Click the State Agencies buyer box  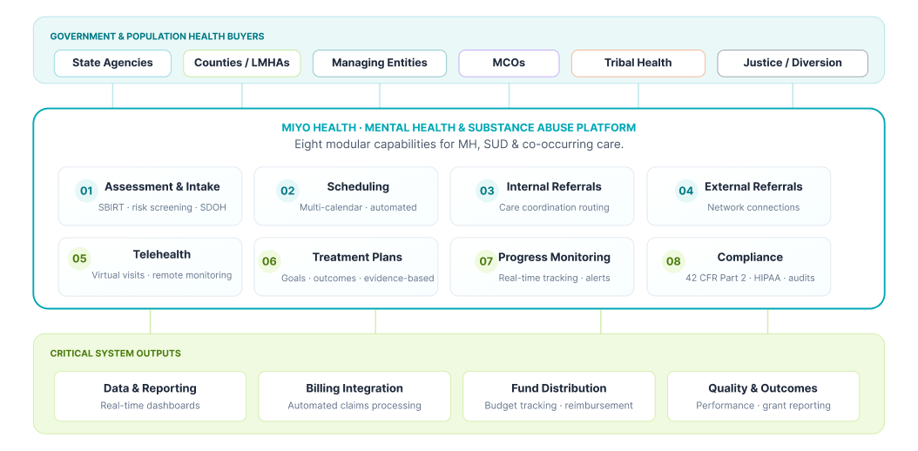pyautogui.click(x=112, y=63)
